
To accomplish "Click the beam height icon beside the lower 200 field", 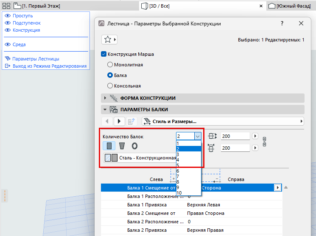I will click(x=211, y=148).
